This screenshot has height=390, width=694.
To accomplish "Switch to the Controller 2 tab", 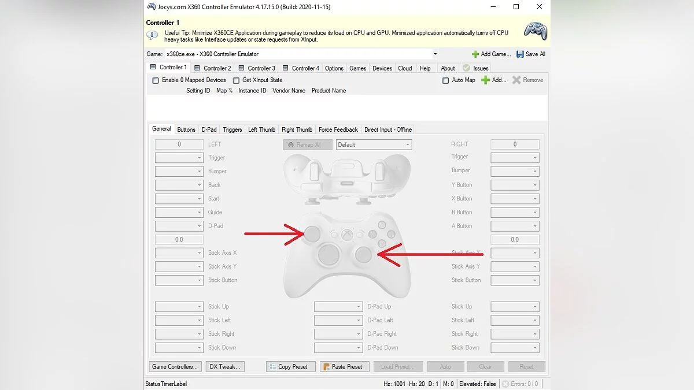I will tap(213, 68).
